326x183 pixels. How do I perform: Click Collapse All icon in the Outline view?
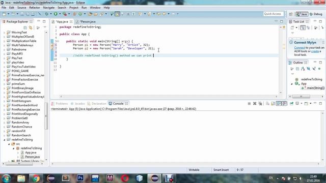297,69
